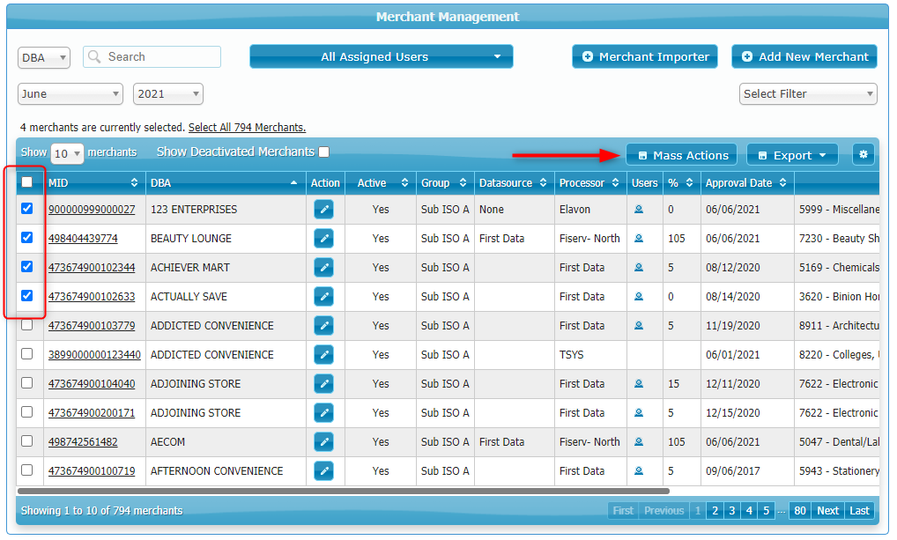Edit merchant with MID 473674900200171
Image resolution: width=897 pixels, height=540 pixels.
(x=323, y=413)
